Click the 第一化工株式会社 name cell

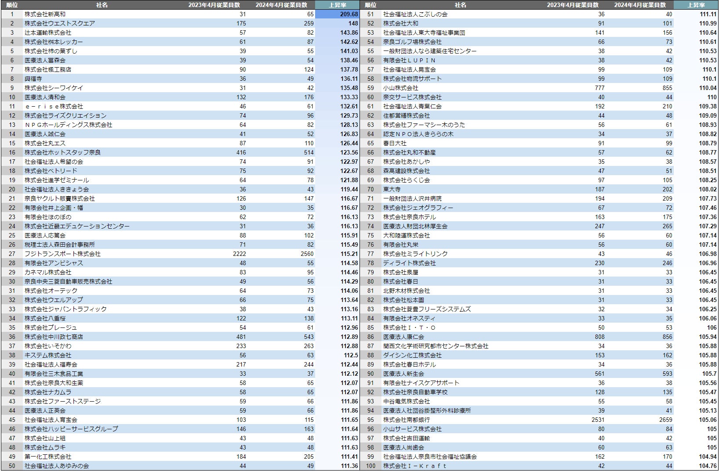tap(48, 457)
